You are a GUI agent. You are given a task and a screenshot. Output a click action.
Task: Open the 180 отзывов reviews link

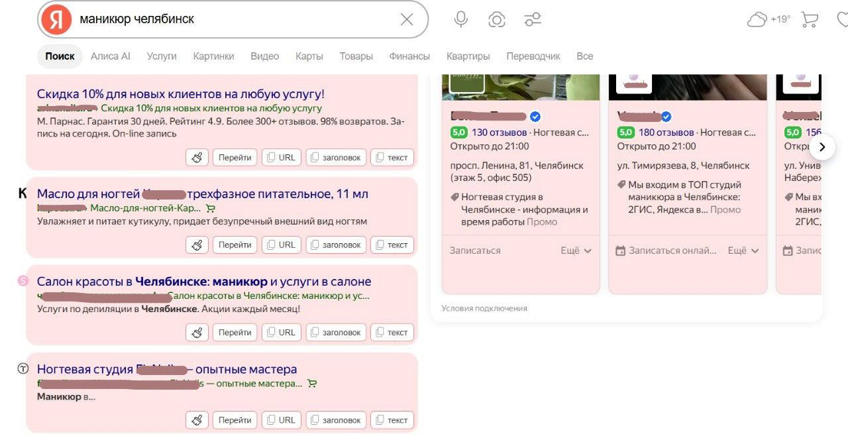click(x=666, y=133)
